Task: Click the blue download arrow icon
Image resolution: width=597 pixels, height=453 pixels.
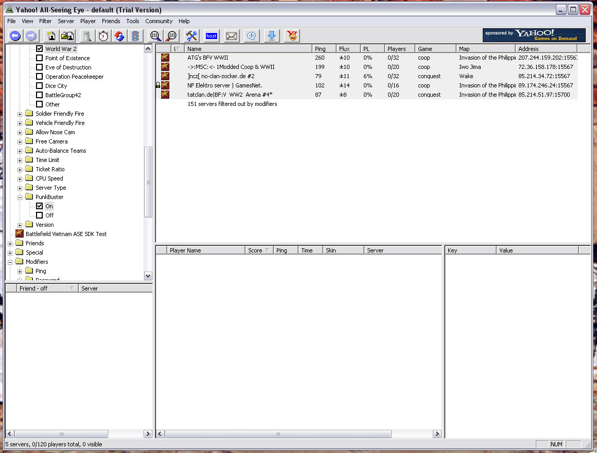Action: click(x=272, y=35)
